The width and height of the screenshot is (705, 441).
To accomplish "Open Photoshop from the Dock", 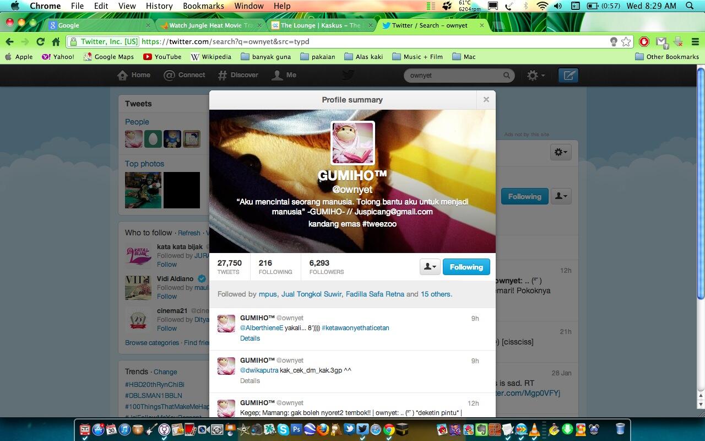I will pyautogui.click(x=296, y=429).
